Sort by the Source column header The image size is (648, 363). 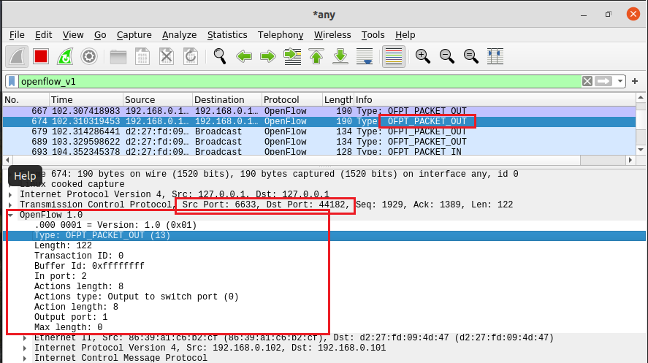[x=158, y=100]
